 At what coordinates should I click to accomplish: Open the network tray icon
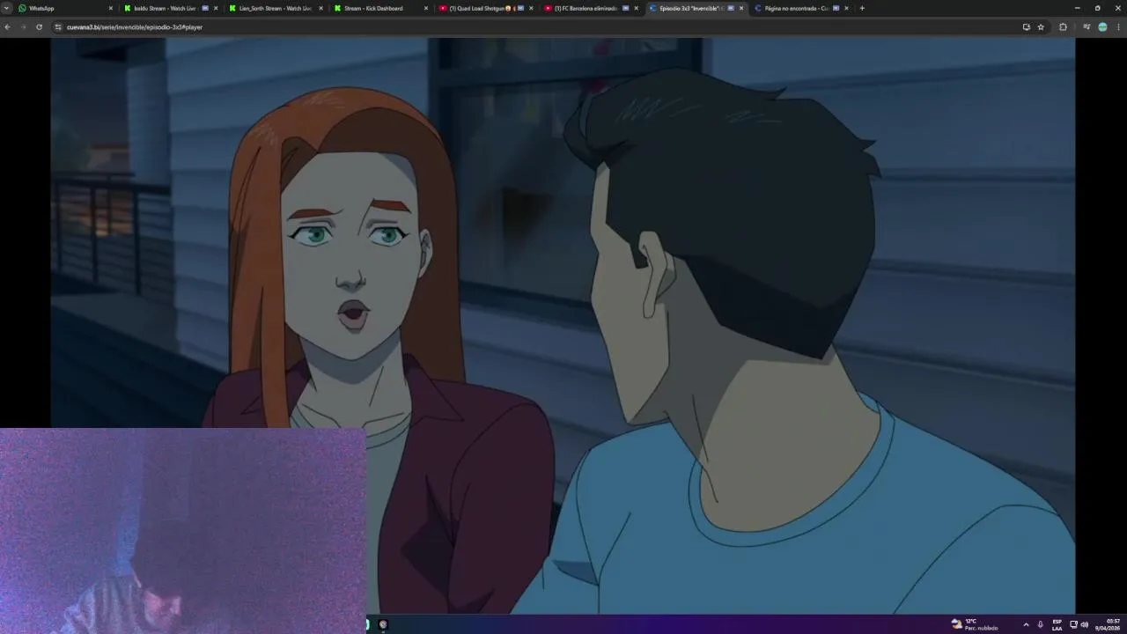pyautogui.click(x=1073, y=624)
